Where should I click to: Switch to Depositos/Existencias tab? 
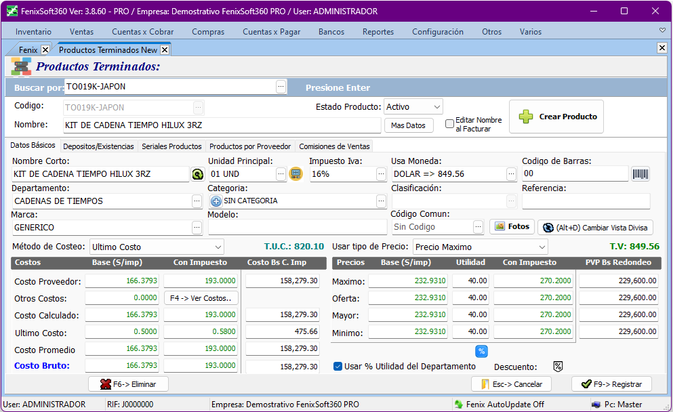coord(99,146)
